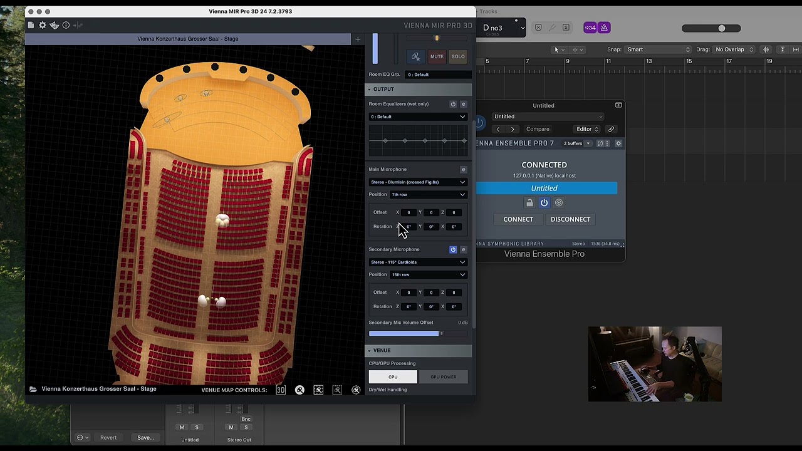Screen dimensions: 802x451
Task: Open venue folder icon at bottom left
Action: (x=33, y=389)
